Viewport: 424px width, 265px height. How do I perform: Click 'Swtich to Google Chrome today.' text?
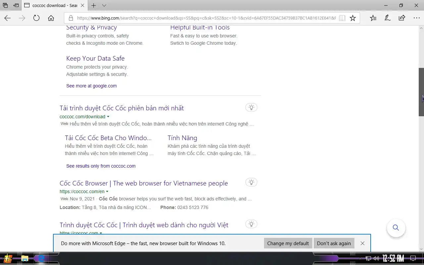[203, 43]
